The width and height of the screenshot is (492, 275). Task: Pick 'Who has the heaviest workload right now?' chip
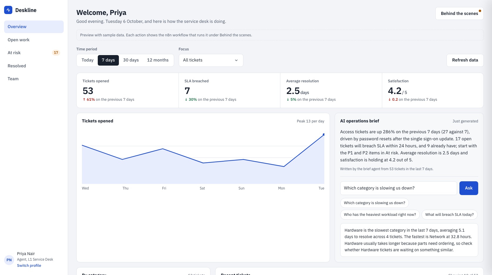380,215
